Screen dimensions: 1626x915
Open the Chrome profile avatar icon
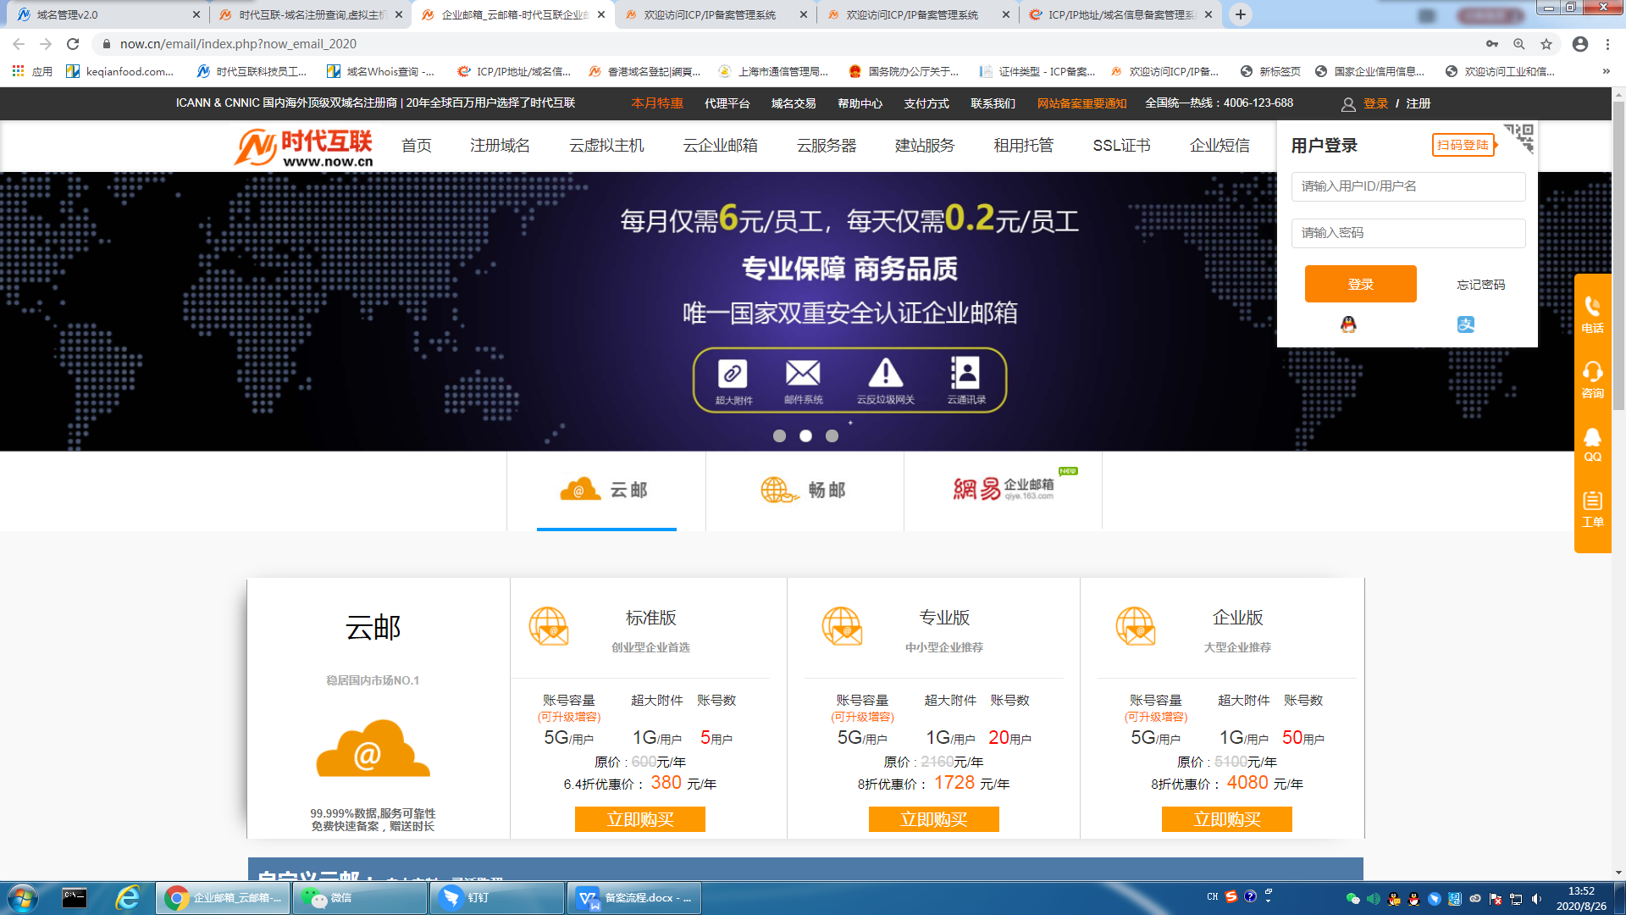[1580, 44]
